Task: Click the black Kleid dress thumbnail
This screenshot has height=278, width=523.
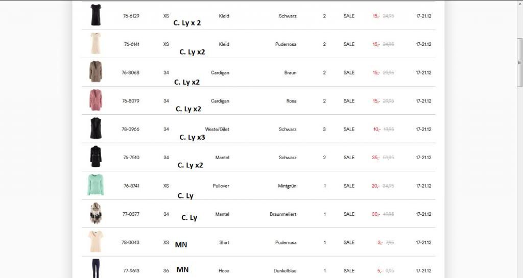Action: click(x=96, y=15)
